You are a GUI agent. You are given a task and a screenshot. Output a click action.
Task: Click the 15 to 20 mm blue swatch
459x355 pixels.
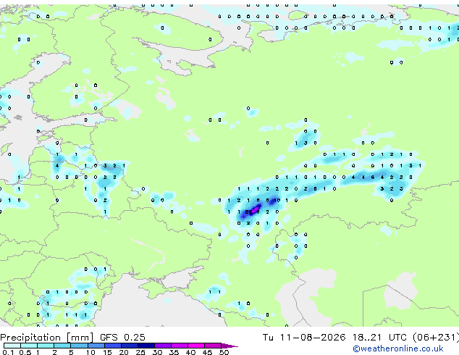[x=113, y=346]
